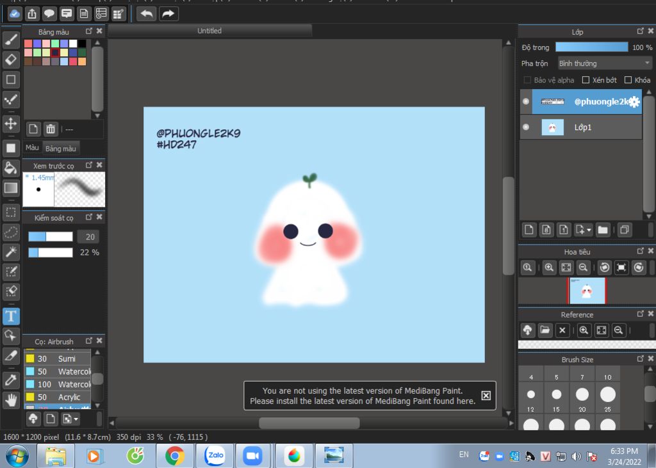Select the rectangular Selection tool
656x468 pixels.
[11, 213]
